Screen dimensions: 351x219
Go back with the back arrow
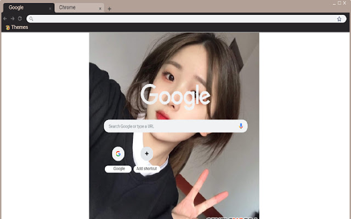click(x=5, y=19)
